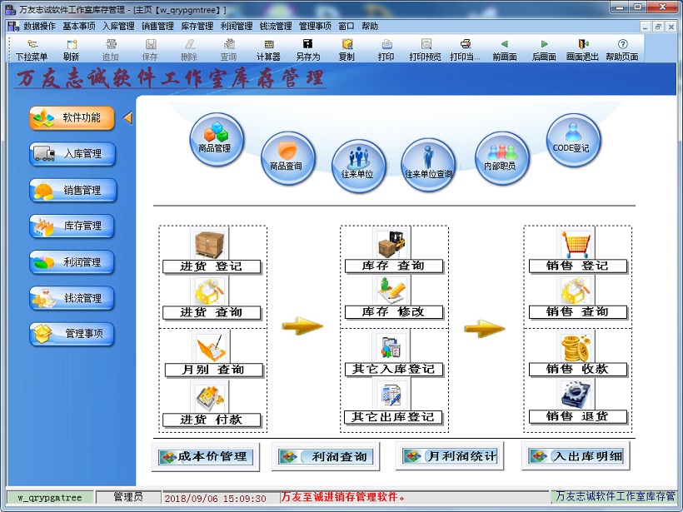683x512 pixels.
Task: Click the 月利润统计 button
Action: pos(451,456)
